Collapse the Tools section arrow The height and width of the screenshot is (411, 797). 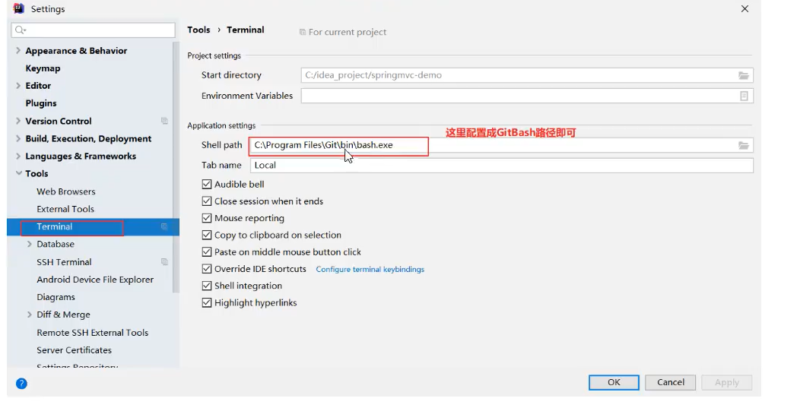(x=18, y=173)
